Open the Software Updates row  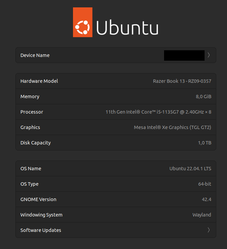[116, 230]
